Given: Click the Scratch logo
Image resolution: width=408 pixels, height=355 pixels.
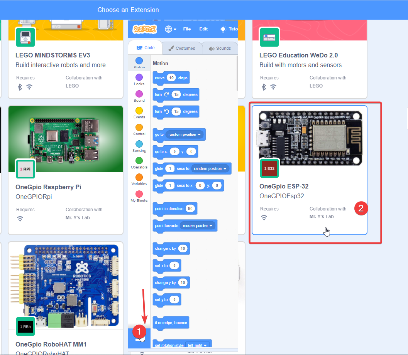Looking at the screenshot, I should (145, 29).
